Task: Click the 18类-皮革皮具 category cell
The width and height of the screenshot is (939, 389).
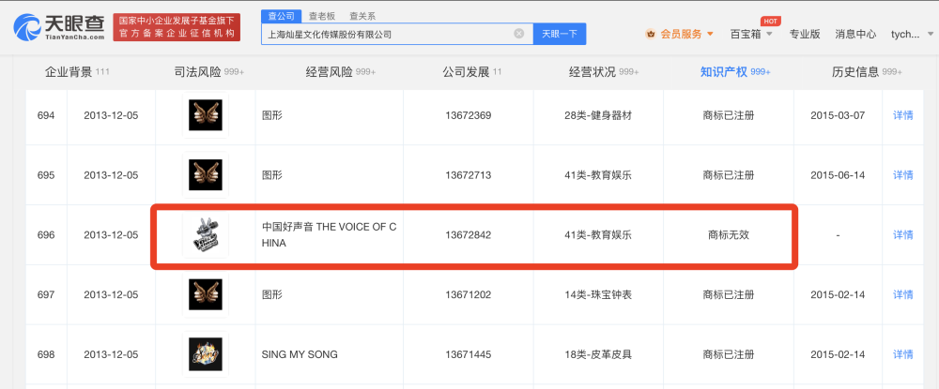Action: click(x=597, y=354)
